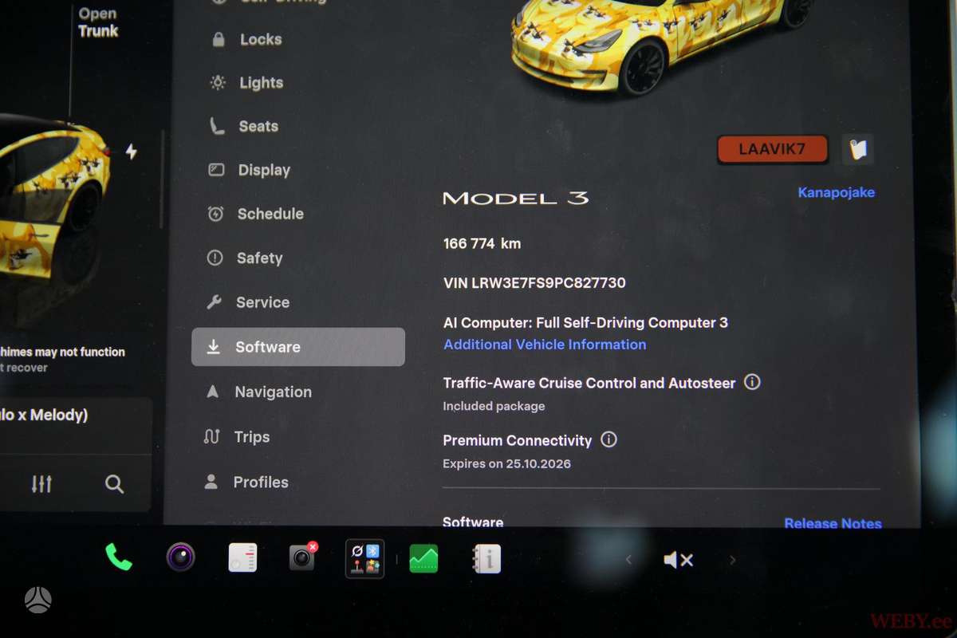Tap the now-playing song title ending Melody)
957x638 pixels.
45,415
